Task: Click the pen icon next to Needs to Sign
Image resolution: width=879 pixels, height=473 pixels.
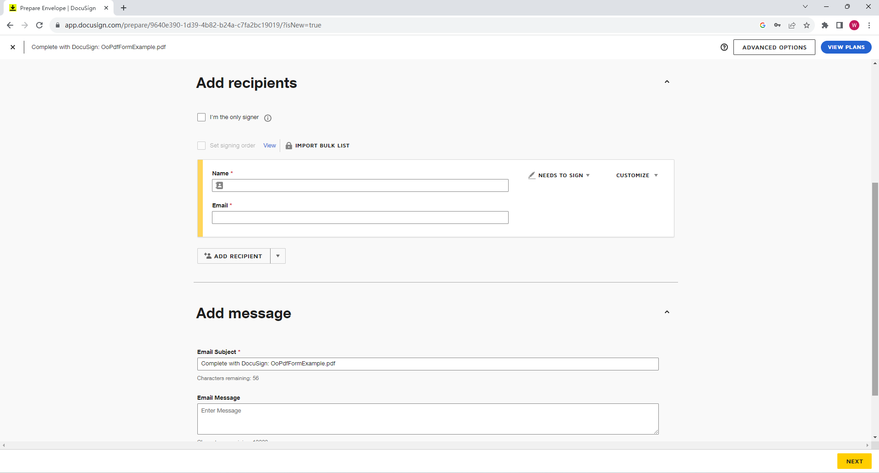Action: 532,175
